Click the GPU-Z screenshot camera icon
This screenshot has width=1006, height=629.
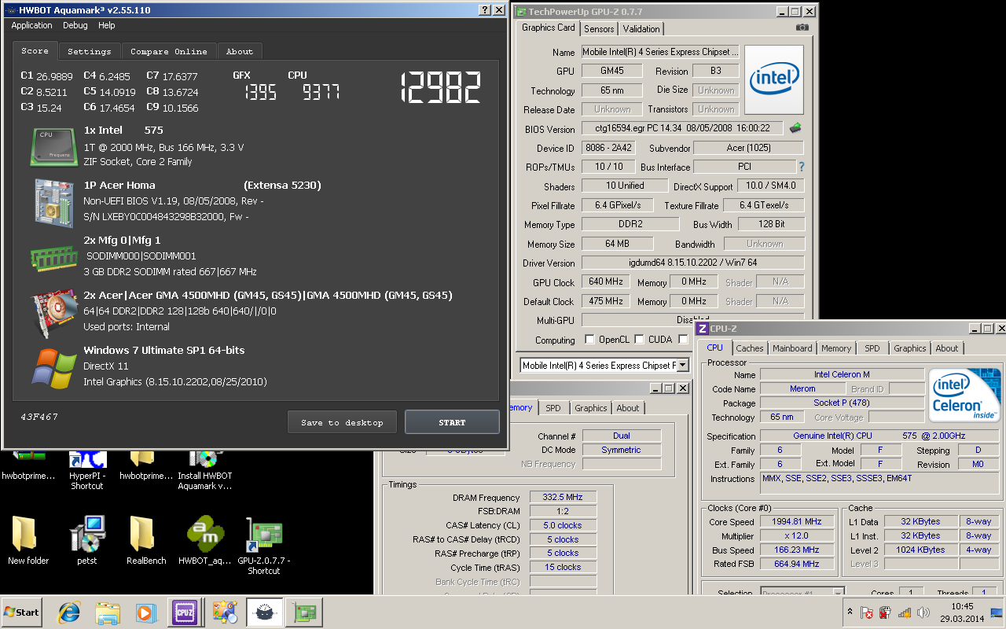click(802, 28)
